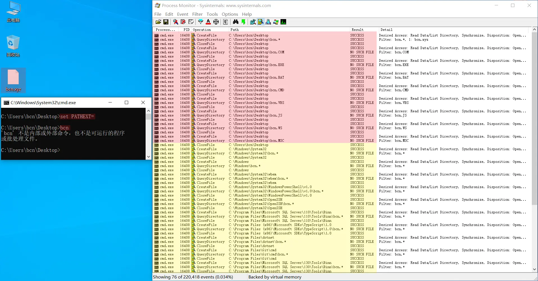Toggle Show Process and Thread Activity

[276, 22]
